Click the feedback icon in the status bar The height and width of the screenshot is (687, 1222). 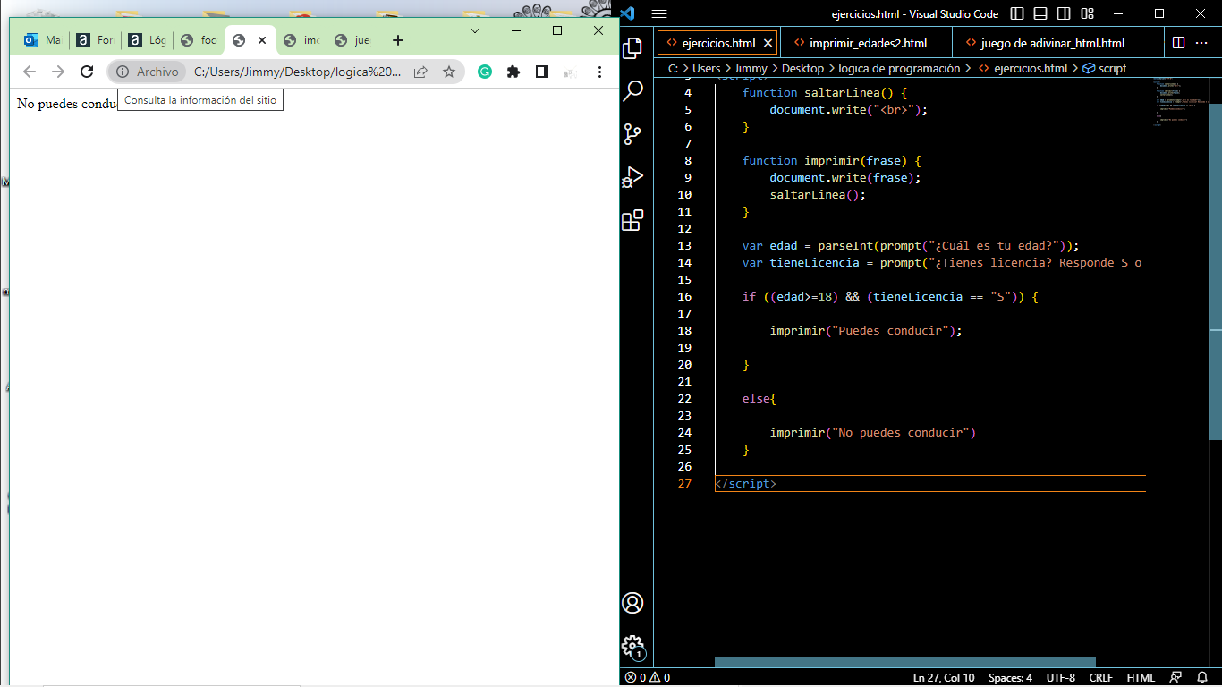1176,678
